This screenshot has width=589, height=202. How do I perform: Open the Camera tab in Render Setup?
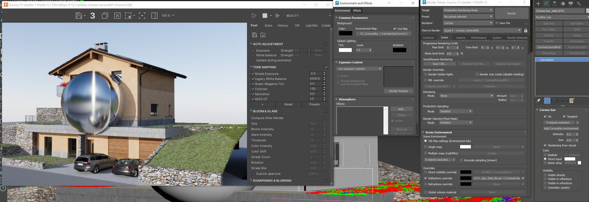pyautogui.click(x=460, y=38)
